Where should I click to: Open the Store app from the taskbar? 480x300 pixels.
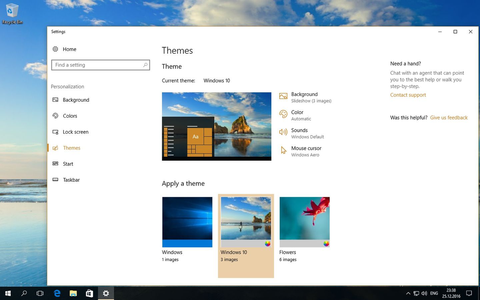(x=89, y=293)
